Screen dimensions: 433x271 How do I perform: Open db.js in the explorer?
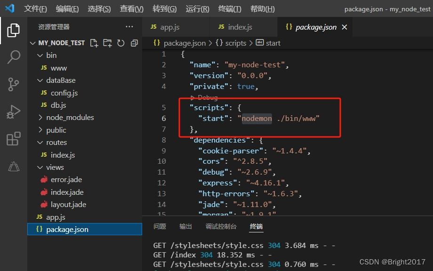click(x=85, y=105)
